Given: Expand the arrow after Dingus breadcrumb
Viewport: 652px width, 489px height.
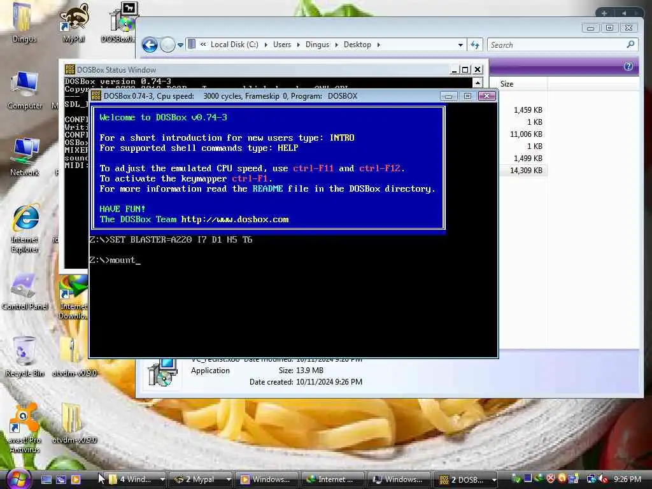Looking at the screenshot, I should [336, 45].
